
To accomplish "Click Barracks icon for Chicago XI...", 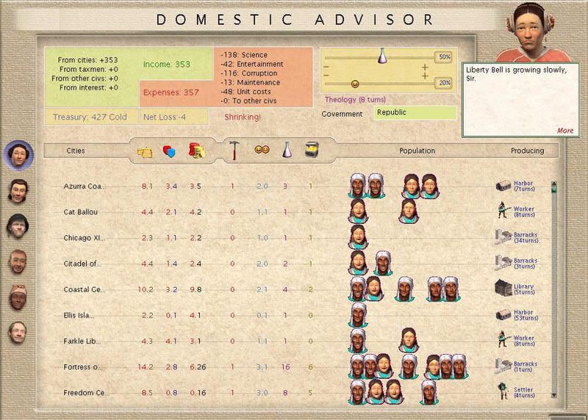I will [x=503, y=237].
